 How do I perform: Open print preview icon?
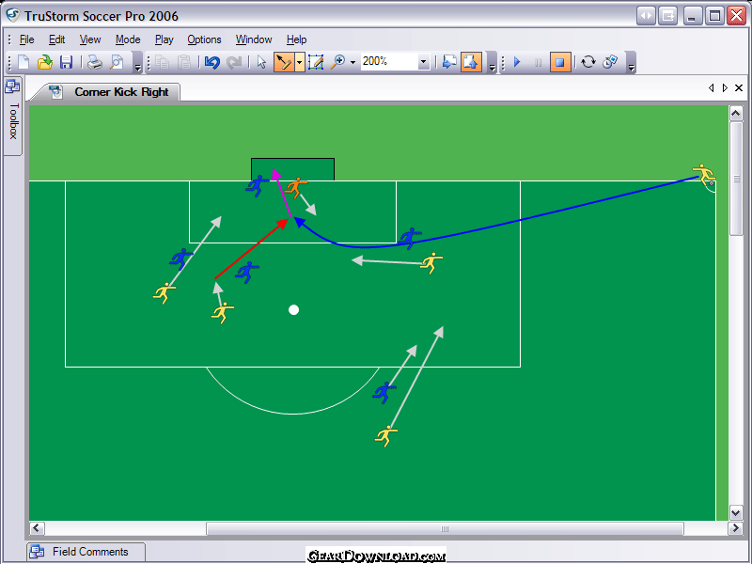117,62
